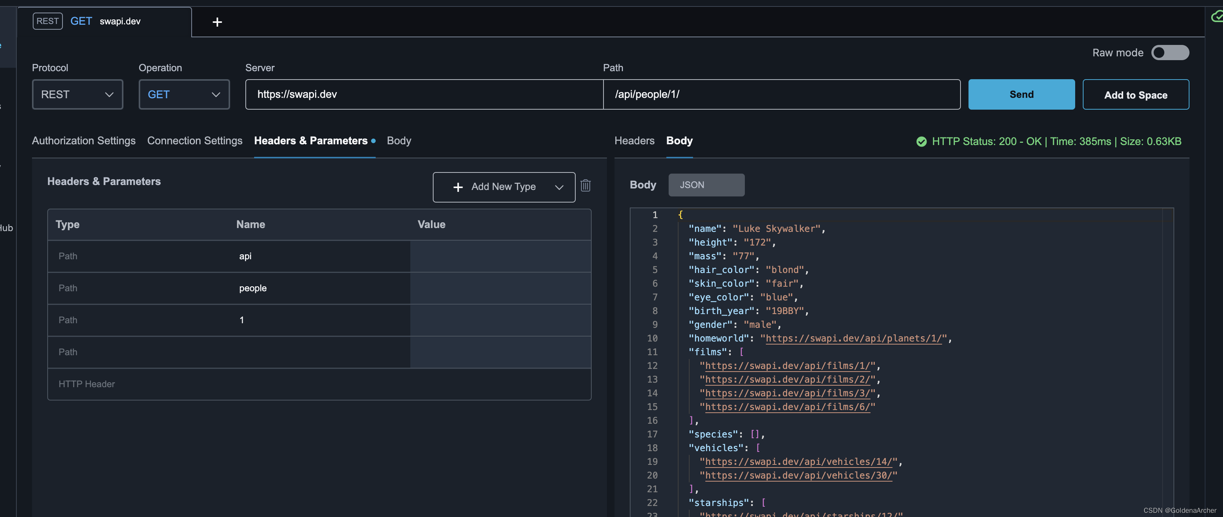Screen dimensions: 1223x517
Task: Click the "Luke Skywalker" name value
Action: pos(776,229)
